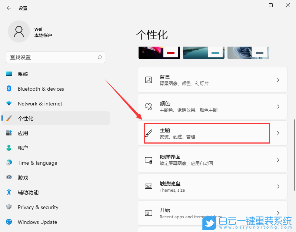This screenshot has height=232, width=296.
Task: Expand 背景 with its chevron
Action: tap(278, 80)
